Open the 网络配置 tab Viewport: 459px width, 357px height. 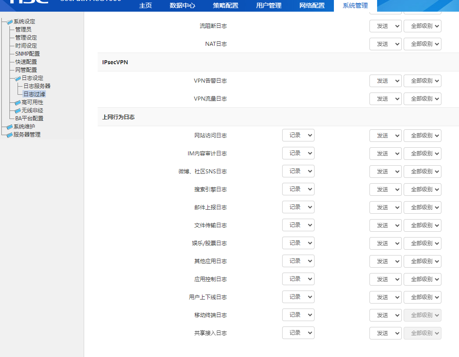(312, 5)
